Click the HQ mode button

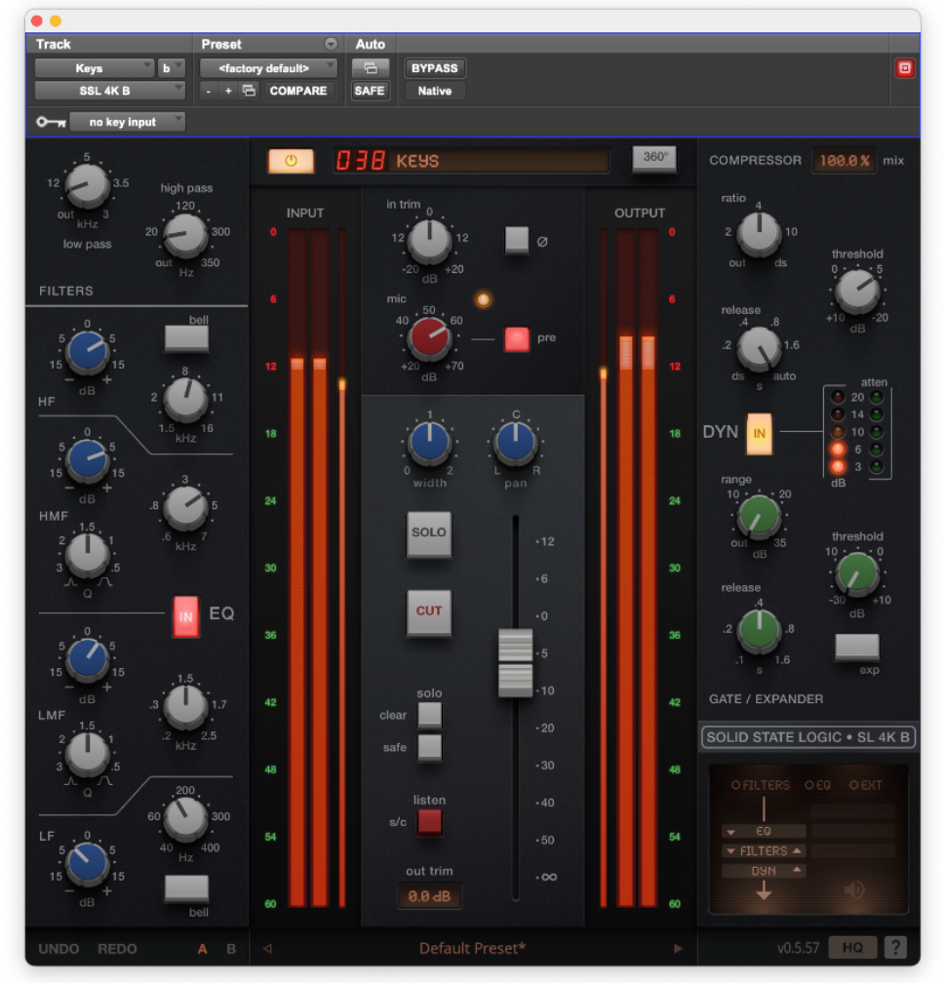(x=852, y=947)
